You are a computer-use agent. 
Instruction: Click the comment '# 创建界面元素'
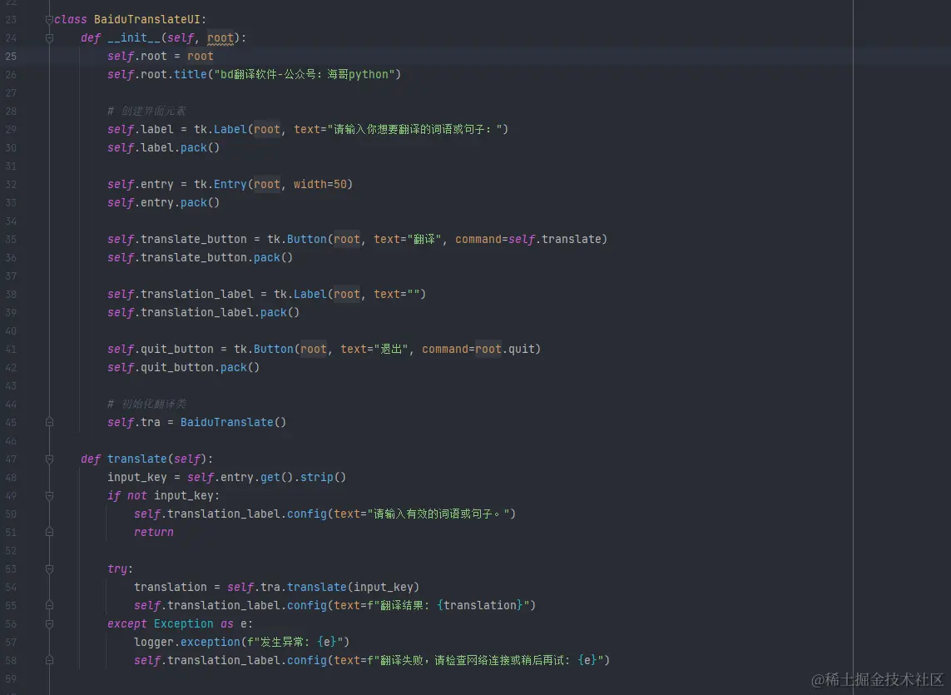[x=146, y=111]
